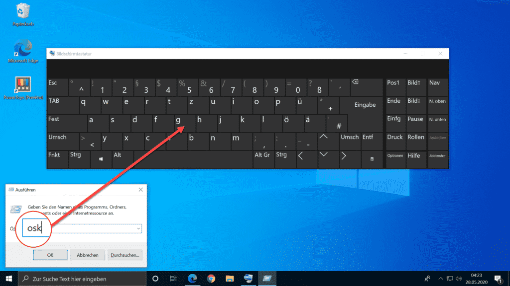Click the Druck print screen key
This screenshot has height=286, width=510.
pyautogui.click(x=395, y=141)
